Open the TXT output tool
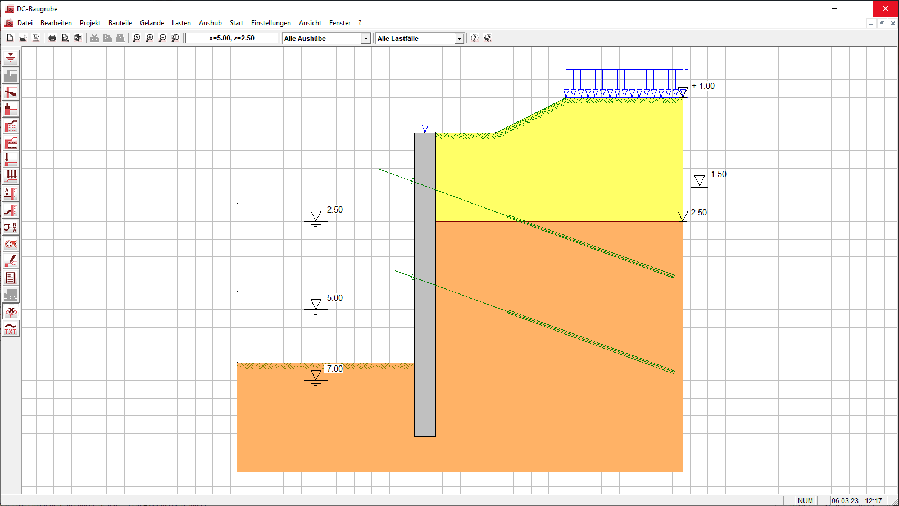 [11, 328]
